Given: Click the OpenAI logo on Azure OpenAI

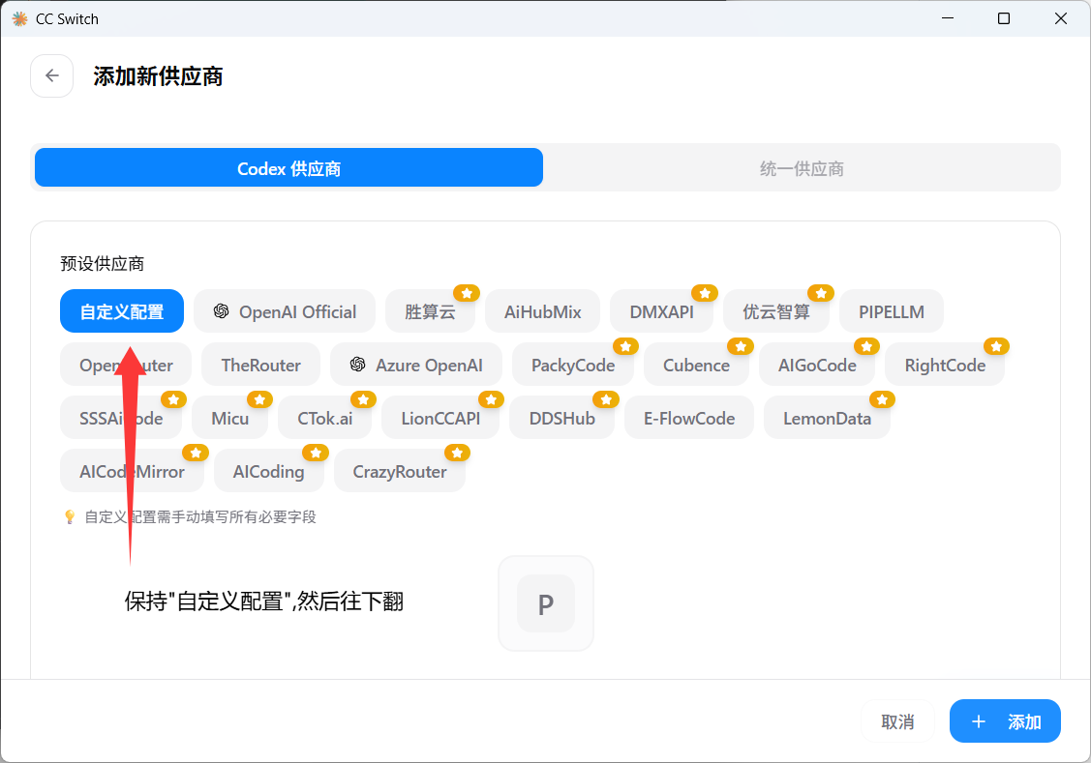Looking at the screenshot, I should pyautogui.click(x=357, y=365).
